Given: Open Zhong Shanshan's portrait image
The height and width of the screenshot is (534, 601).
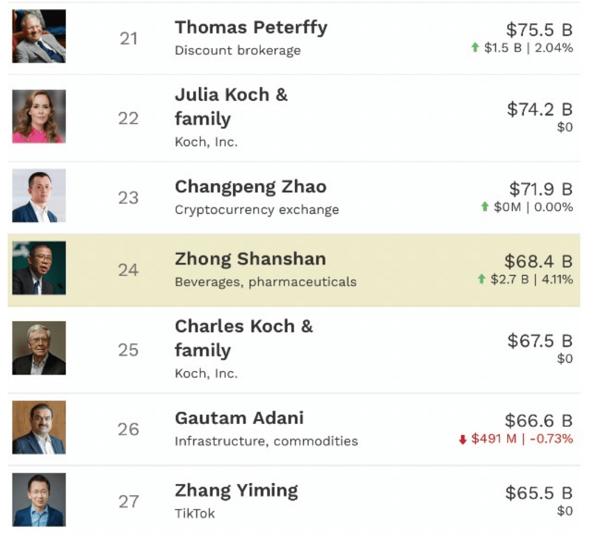Looking at the screenshot, I should point(39,268).
